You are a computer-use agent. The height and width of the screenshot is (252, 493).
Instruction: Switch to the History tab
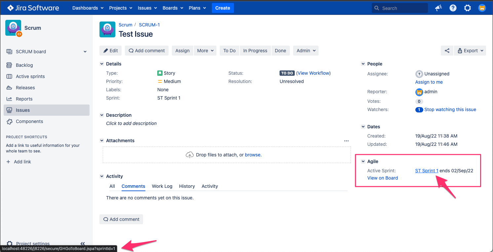pyautogui.click(x=187, y=186)
